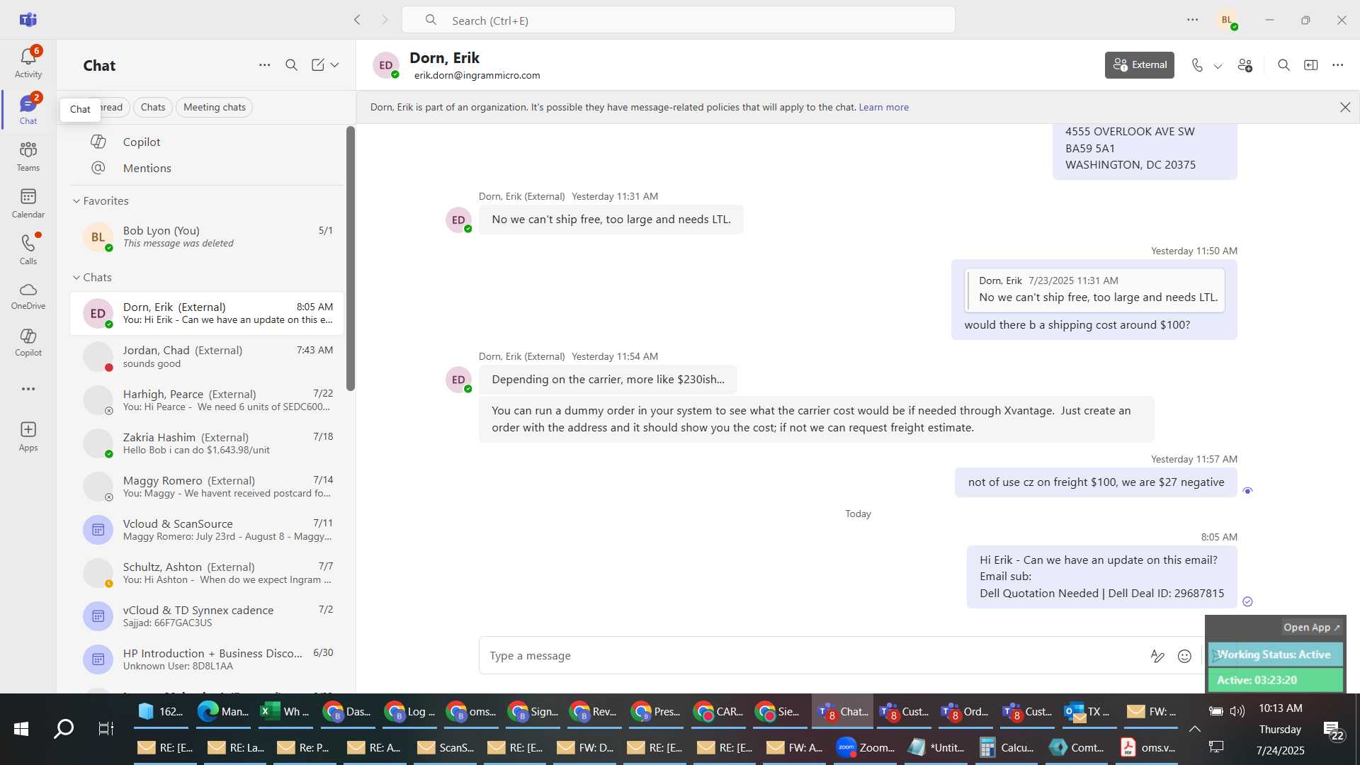Viewport: 1360px width, 765px height.
Task: Open vCloud & TD Synnex cadence chat
Action: coord(206,616)
